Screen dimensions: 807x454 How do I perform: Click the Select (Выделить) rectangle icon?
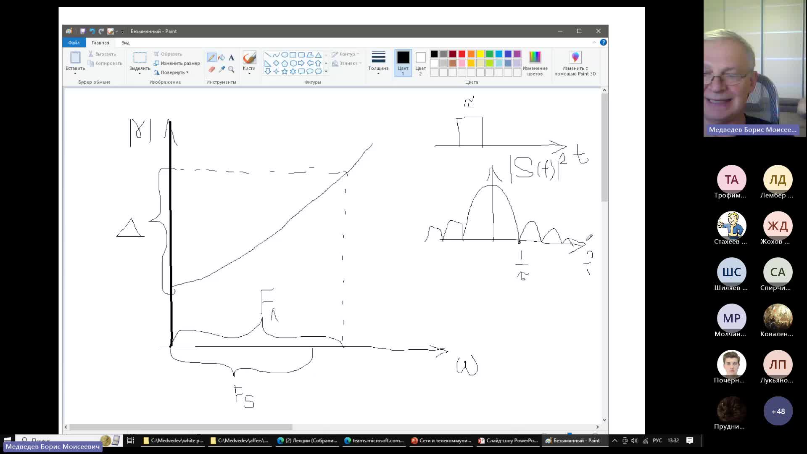(140, 58)
